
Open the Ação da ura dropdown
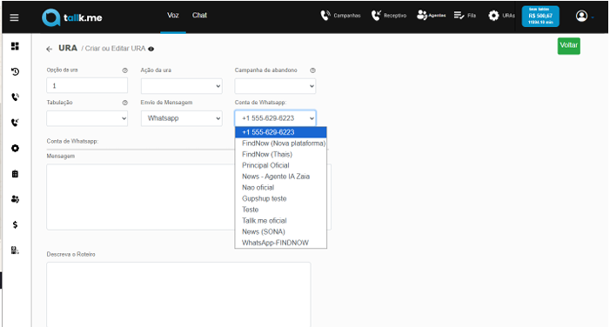[x=182, y=86]
